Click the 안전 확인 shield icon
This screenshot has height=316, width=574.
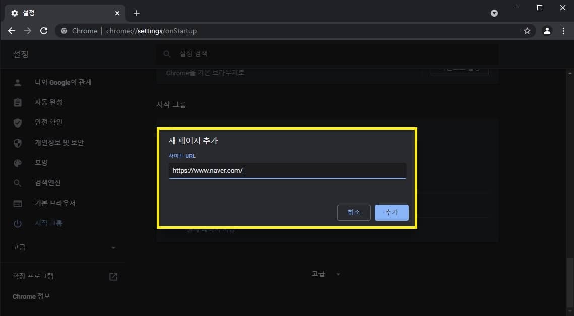18,122
